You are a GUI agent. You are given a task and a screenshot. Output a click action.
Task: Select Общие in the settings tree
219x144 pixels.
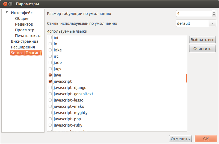[x=22, y=19]
